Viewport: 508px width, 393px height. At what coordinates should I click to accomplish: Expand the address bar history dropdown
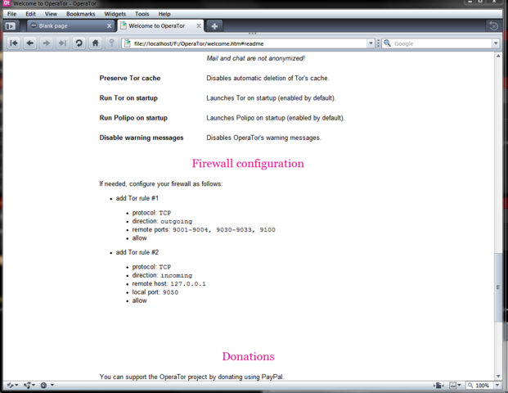(371, 43)
